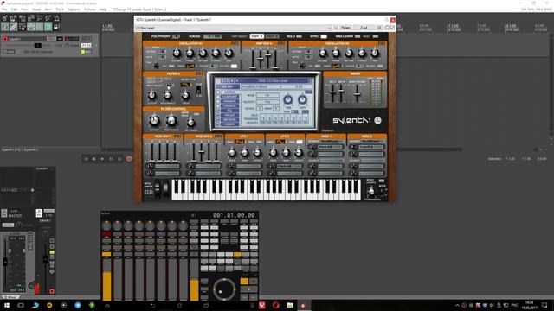This screenshot has height=311, width=554.
Task: Toggle the Solo switch in Sylenth1
Action: pyautogui.click(x=299, y=36)
